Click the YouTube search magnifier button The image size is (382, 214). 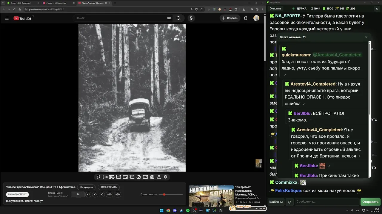(x=178, y=18)
